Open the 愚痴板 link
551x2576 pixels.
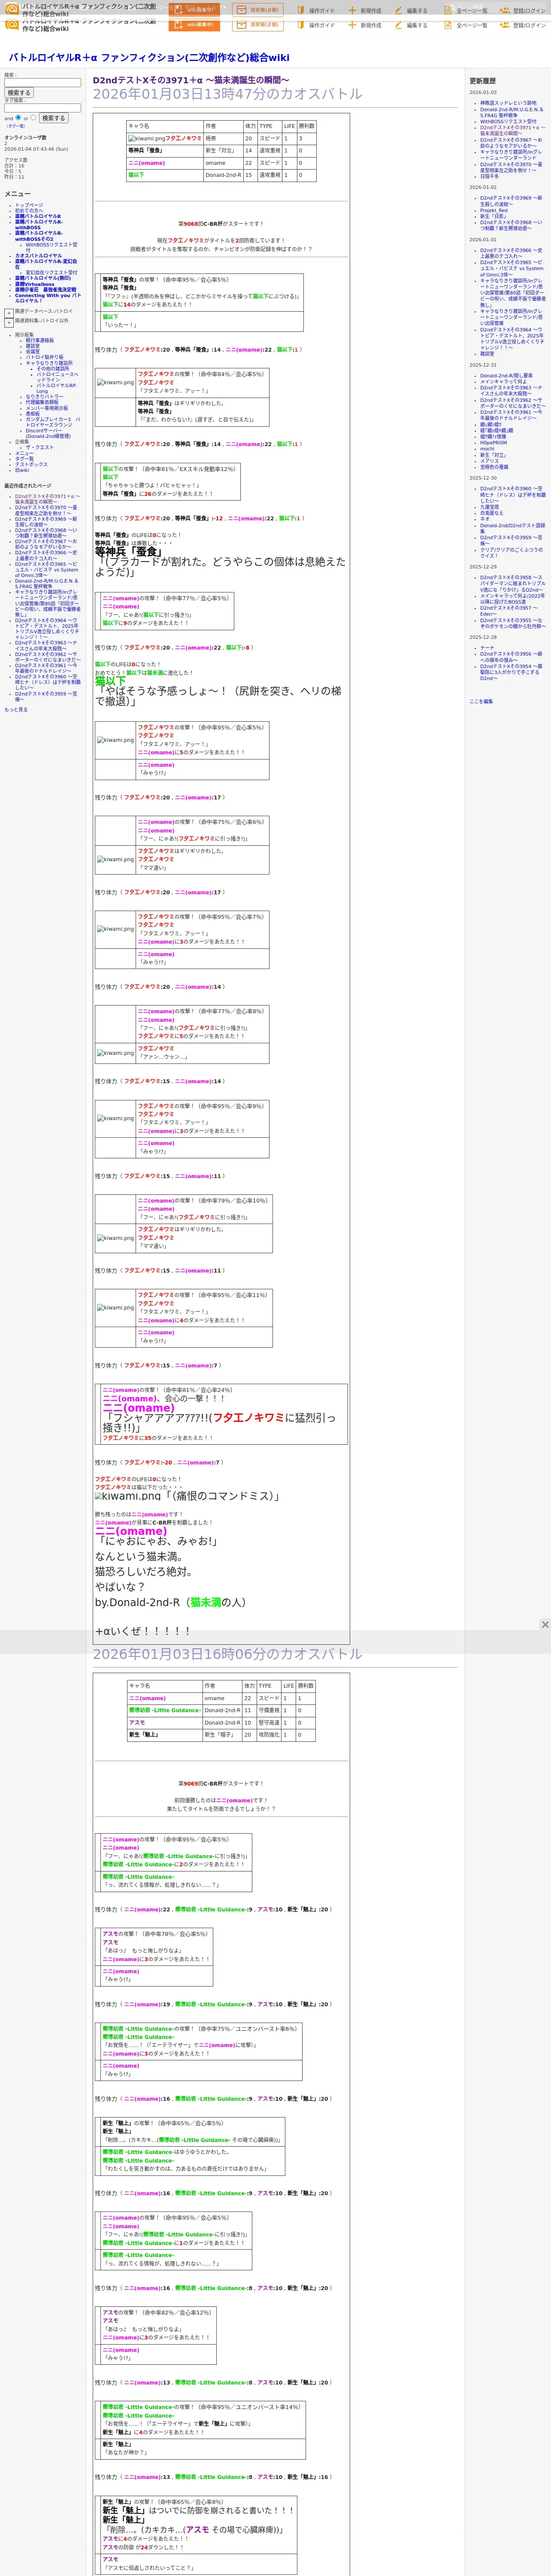[33, 413]
